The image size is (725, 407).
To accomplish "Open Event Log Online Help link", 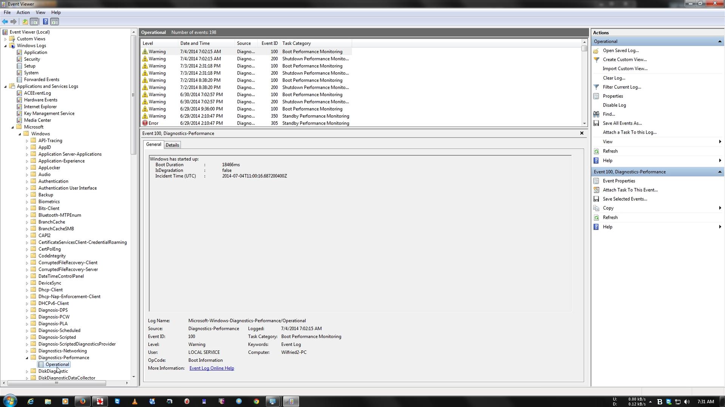I will click(212, 369).
